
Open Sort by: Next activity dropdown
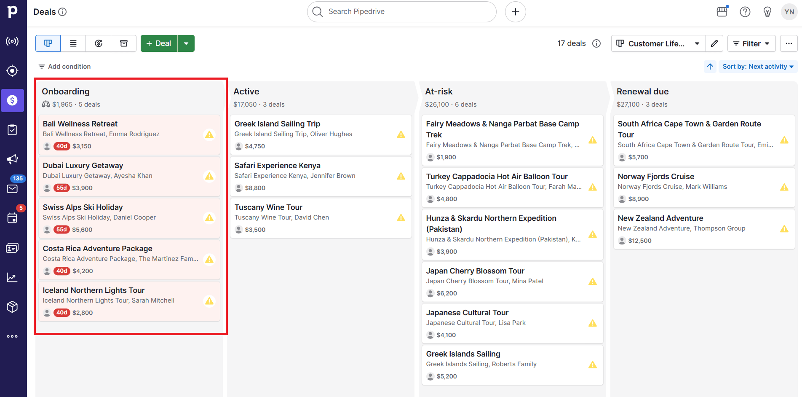point(758,67)
